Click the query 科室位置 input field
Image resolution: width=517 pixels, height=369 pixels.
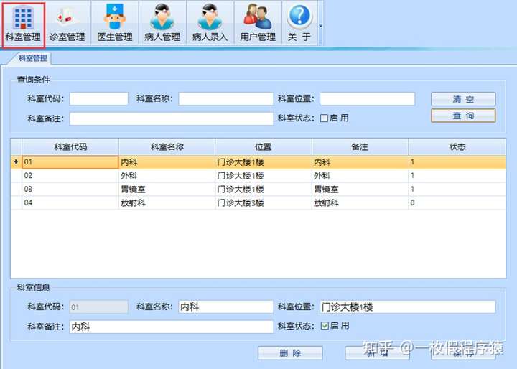[x=368, y=98]
